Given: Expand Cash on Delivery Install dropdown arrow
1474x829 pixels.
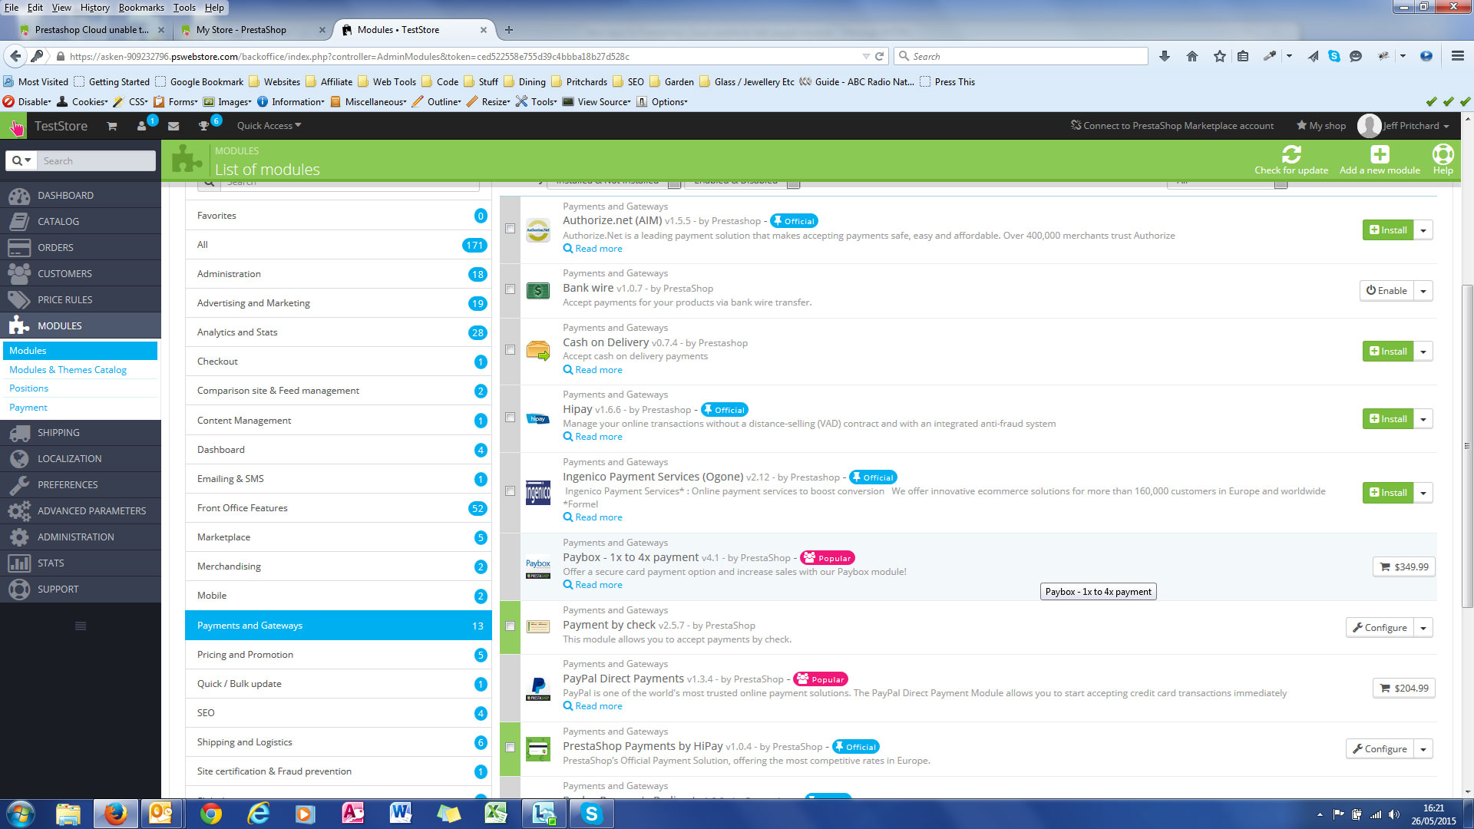Looking at the screenshot, I should [1423, 352].
